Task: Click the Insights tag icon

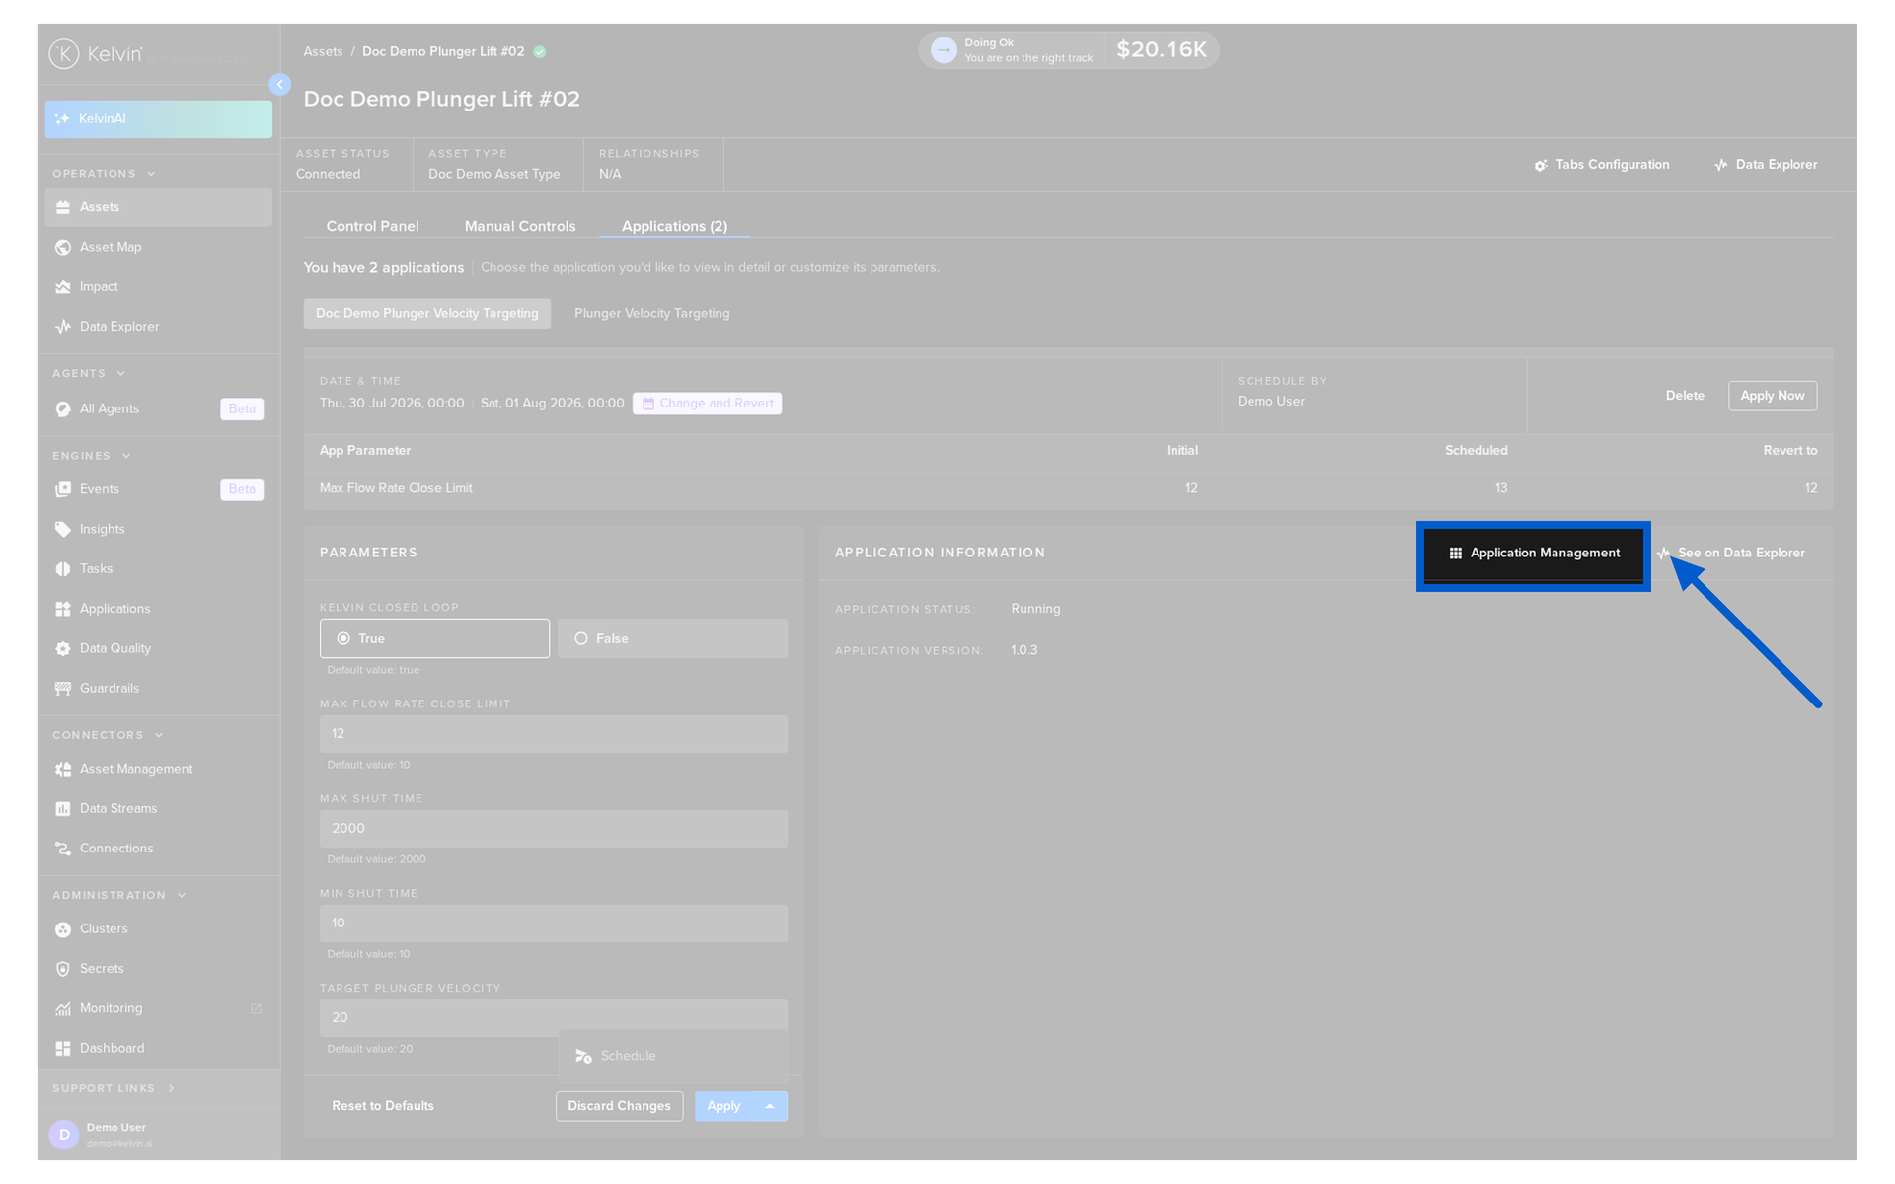Action: coord(63,529)
